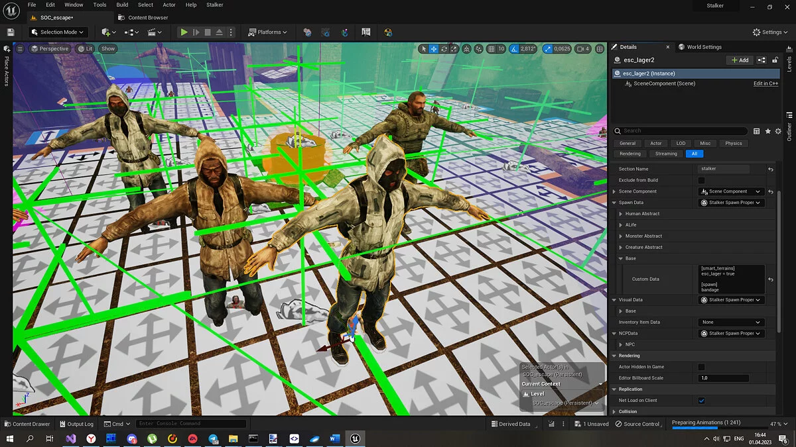796x447 pixels.
Task: Click the favorites star icon in Details
Action: [767, 131]
